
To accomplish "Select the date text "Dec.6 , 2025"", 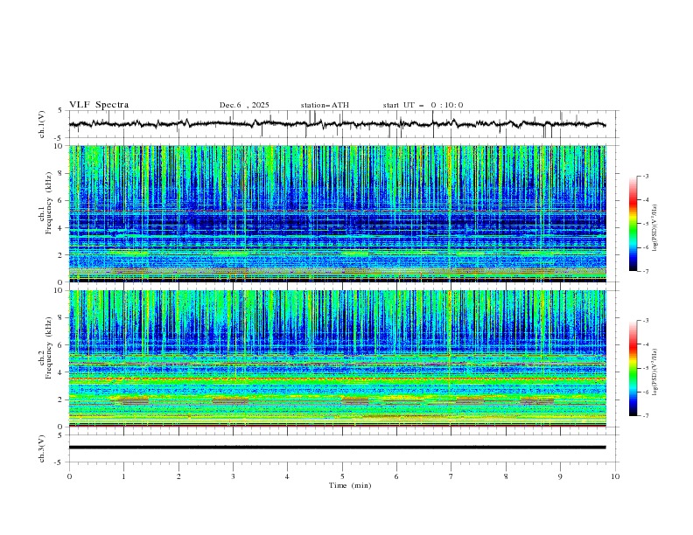I will click(244, 105).
